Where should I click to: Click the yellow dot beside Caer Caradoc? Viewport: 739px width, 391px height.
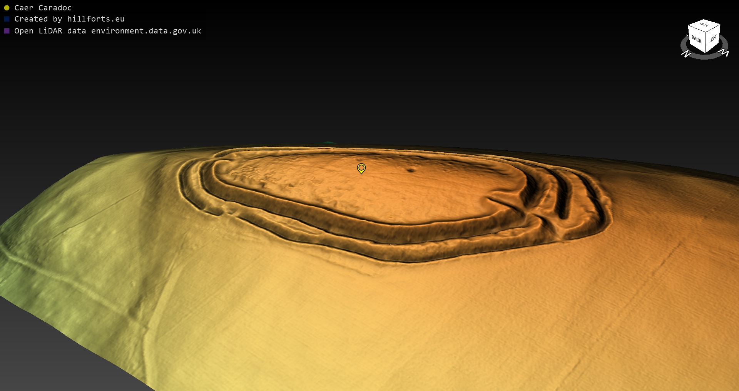pos(7,8)
